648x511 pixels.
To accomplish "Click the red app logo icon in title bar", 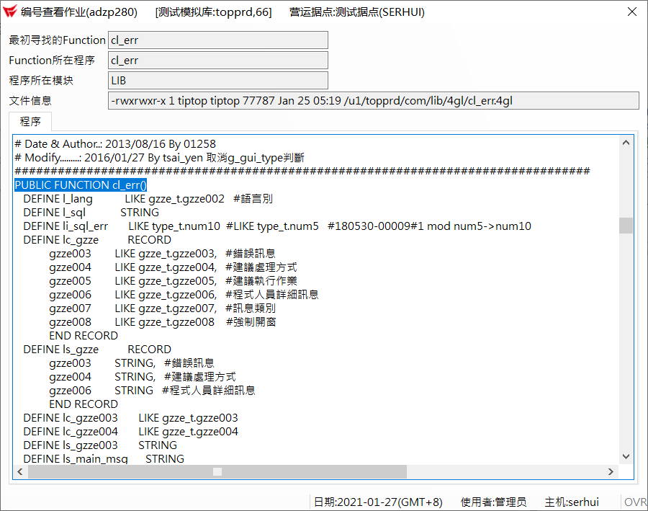I will coord(10,12).
